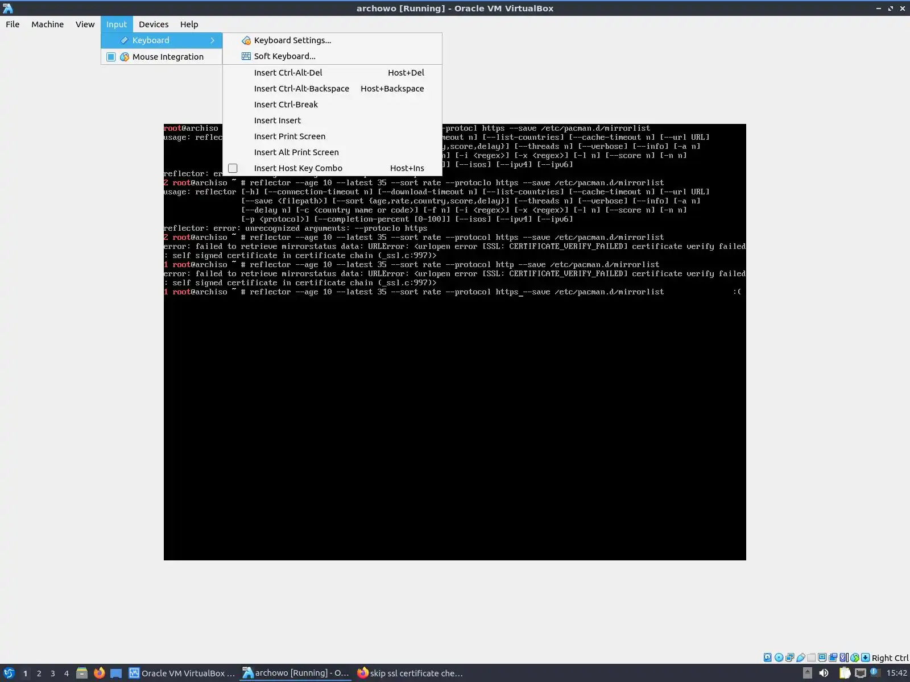Switch to workspace 1

25,673
